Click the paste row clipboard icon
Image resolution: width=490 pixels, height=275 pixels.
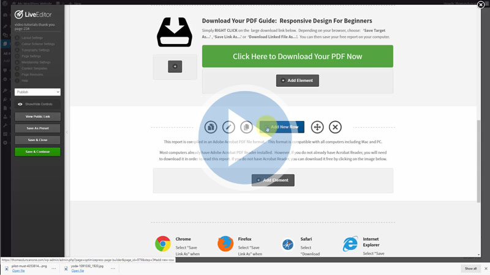pos(246,127)
